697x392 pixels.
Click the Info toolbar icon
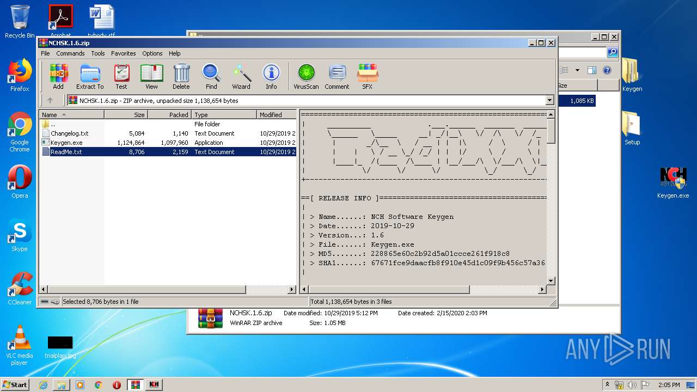pos(271,77)
